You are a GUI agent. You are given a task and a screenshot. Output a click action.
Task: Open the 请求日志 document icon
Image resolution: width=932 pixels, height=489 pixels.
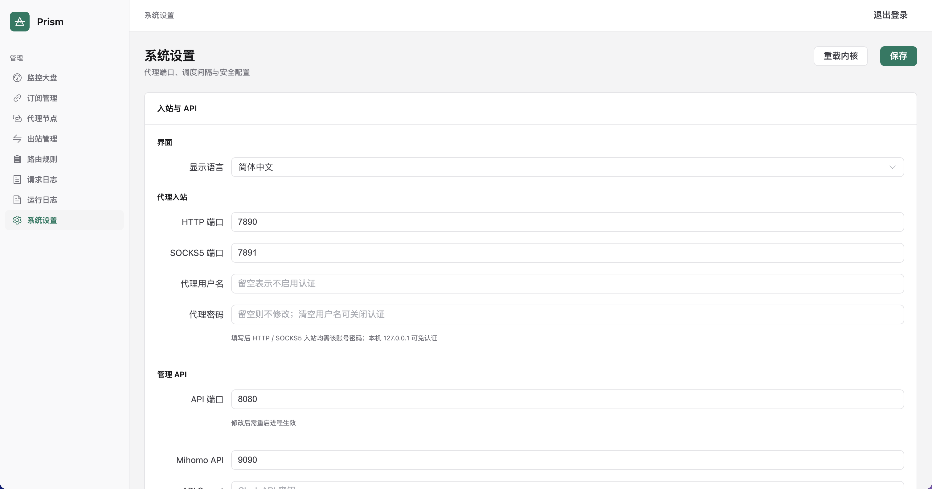(17, 179)
